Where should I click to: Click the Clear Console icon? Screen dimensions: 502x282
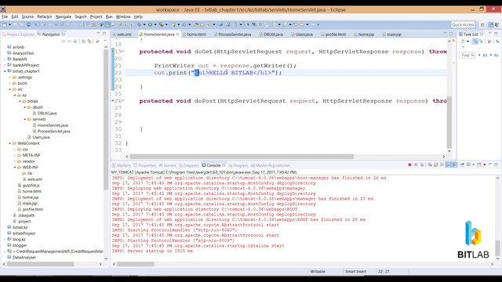430,164
